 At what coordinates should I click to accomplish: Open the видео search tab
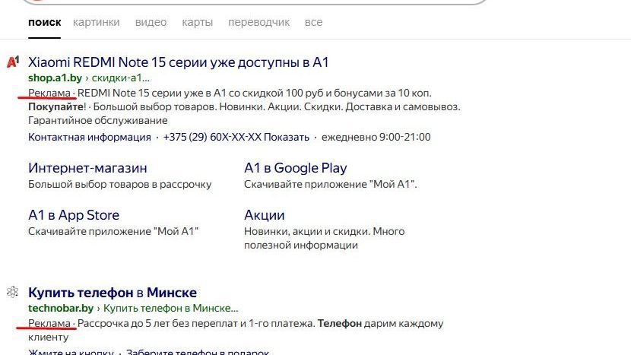[x=151, y=22]
